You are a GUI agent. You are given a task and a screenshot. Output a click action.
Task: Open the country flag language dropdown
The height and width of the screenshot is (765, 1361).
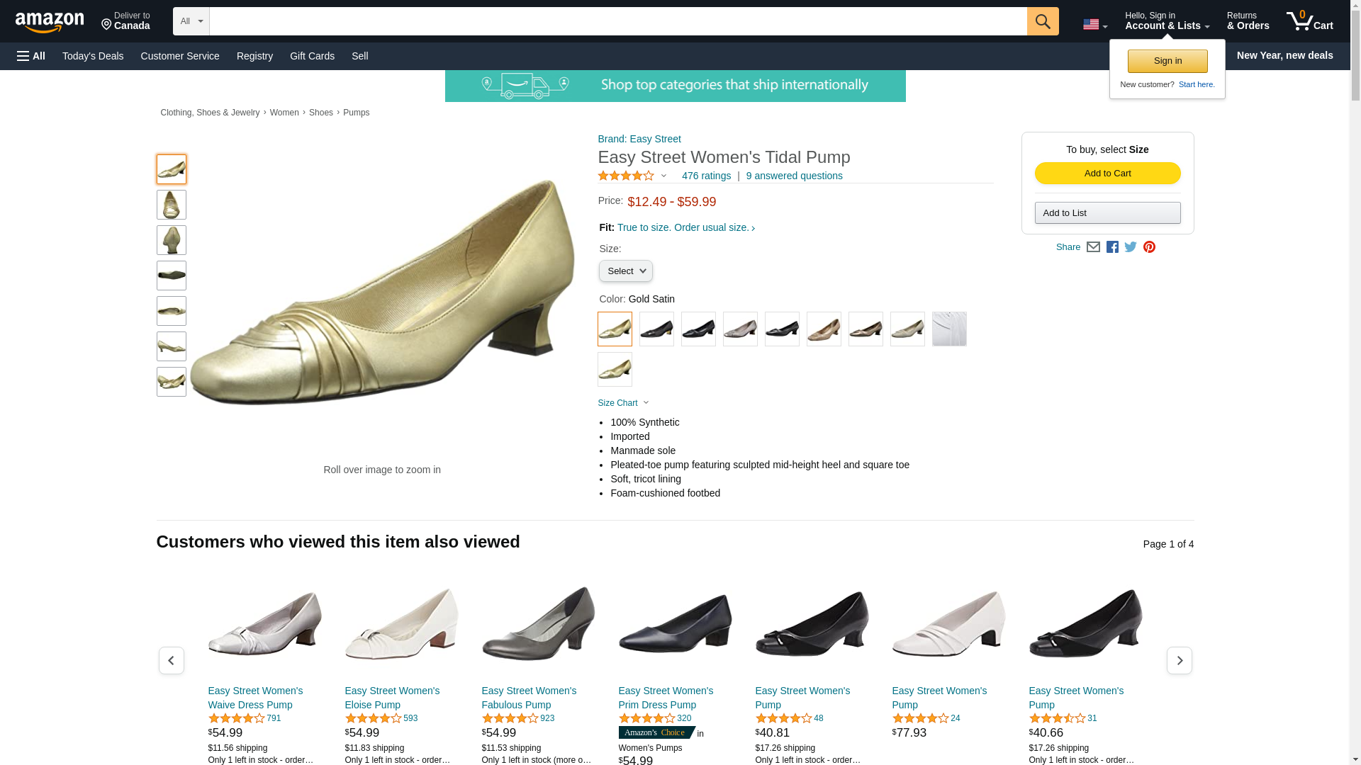tap(1094, 25)
